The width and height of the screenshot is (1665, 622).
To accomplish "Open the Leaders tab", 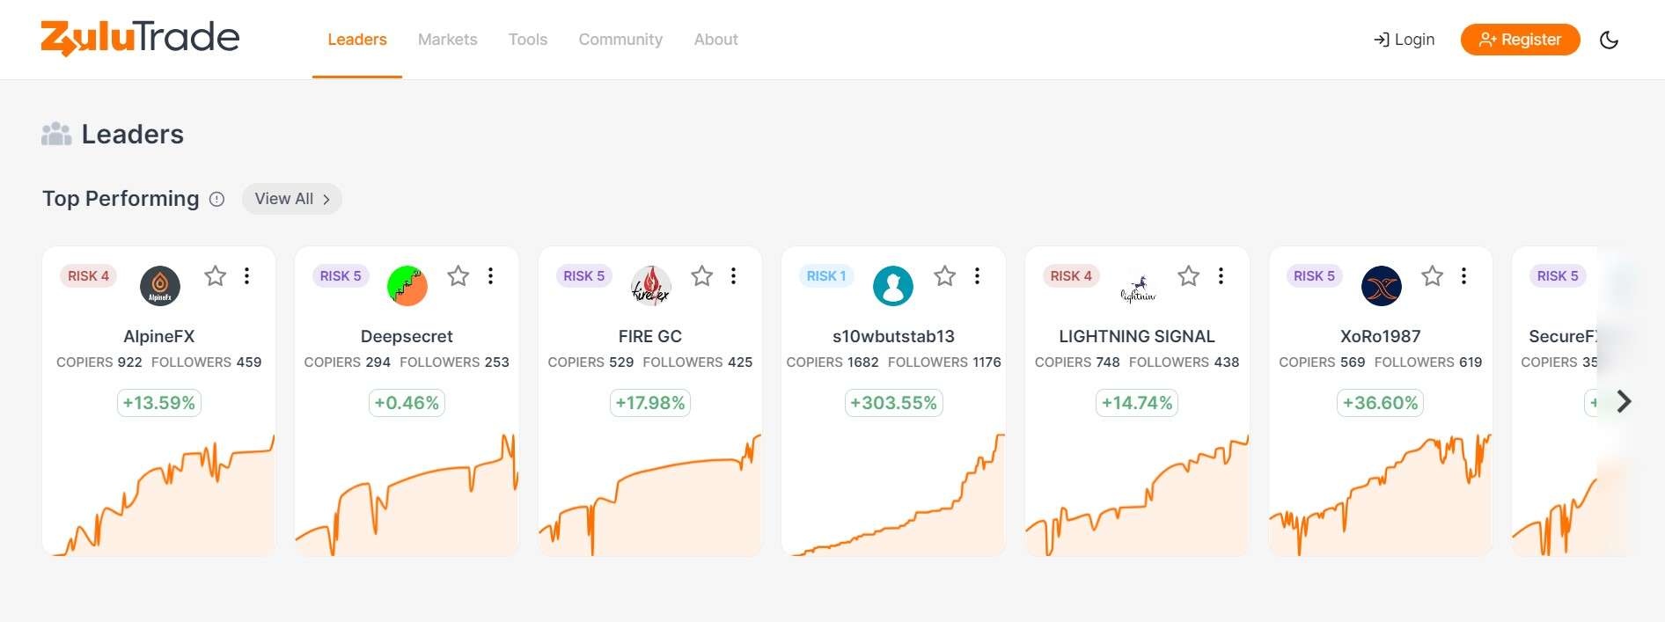I will (x=357, y=40).
